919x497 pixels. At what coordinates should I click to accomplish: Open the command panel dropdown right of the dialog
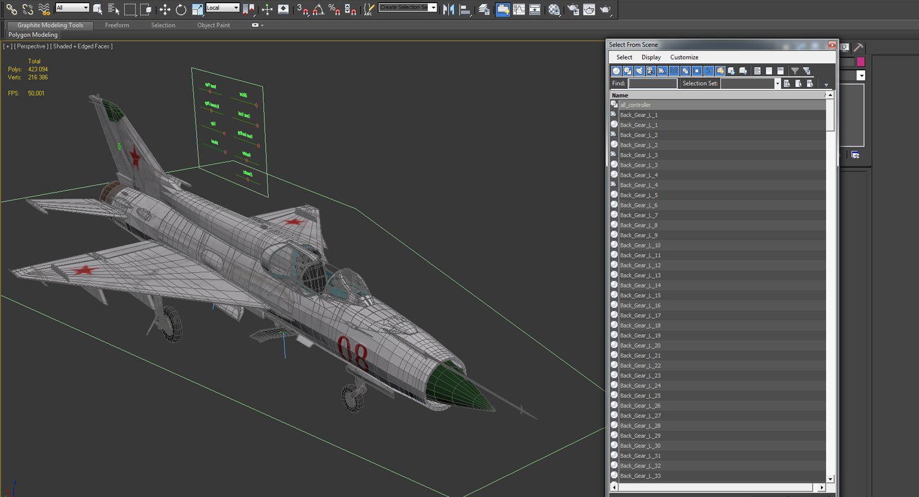(x=861, y=75)
